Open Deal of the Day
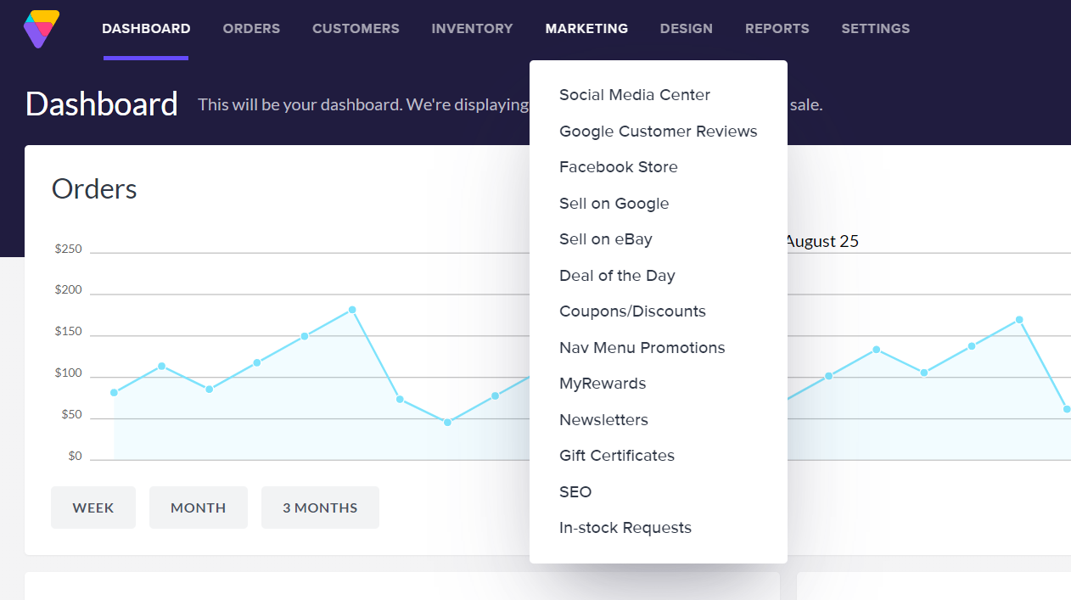 pyautogui.click(x=617, y=275)
